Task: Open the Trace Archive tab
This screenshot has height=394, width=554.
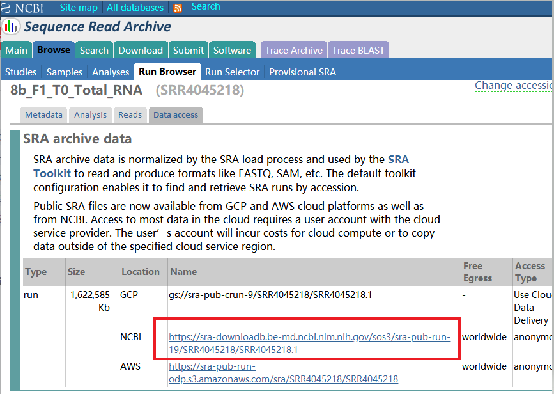Action: point(294,51)
